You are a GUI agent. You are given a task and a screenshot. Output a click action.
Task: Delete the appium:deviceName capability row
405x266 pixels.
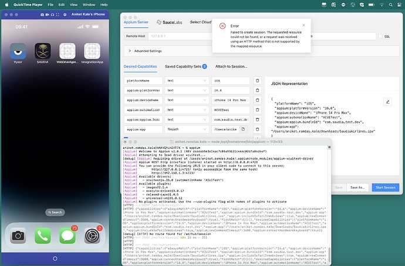click(x=257, y=100)
